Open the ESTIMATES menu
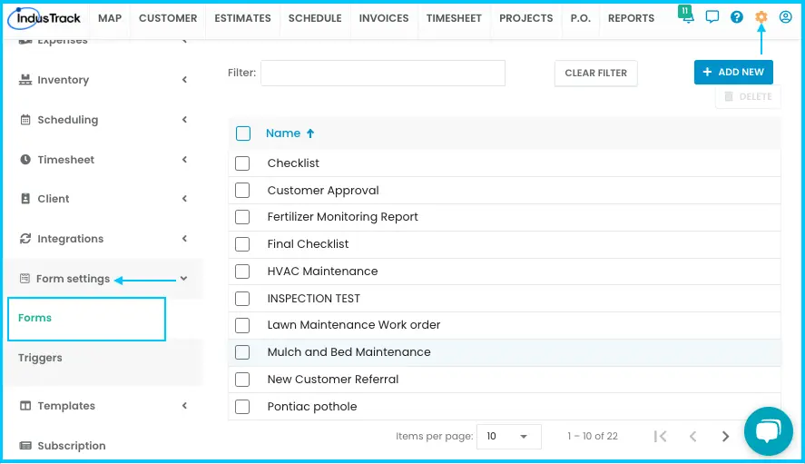This screenshot has height=464, width=805. pos(243,18)
